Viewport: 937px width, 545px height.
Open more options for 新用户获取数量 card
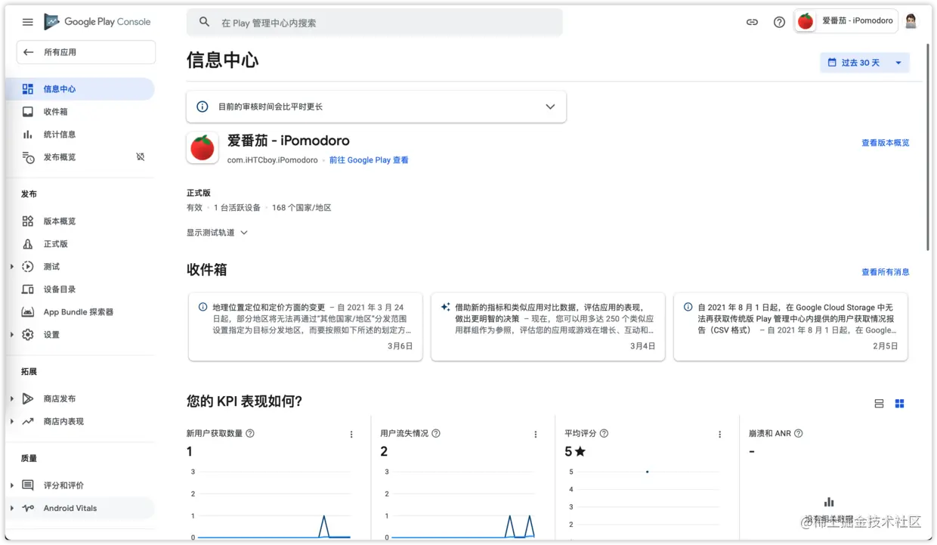click(351, 435)
